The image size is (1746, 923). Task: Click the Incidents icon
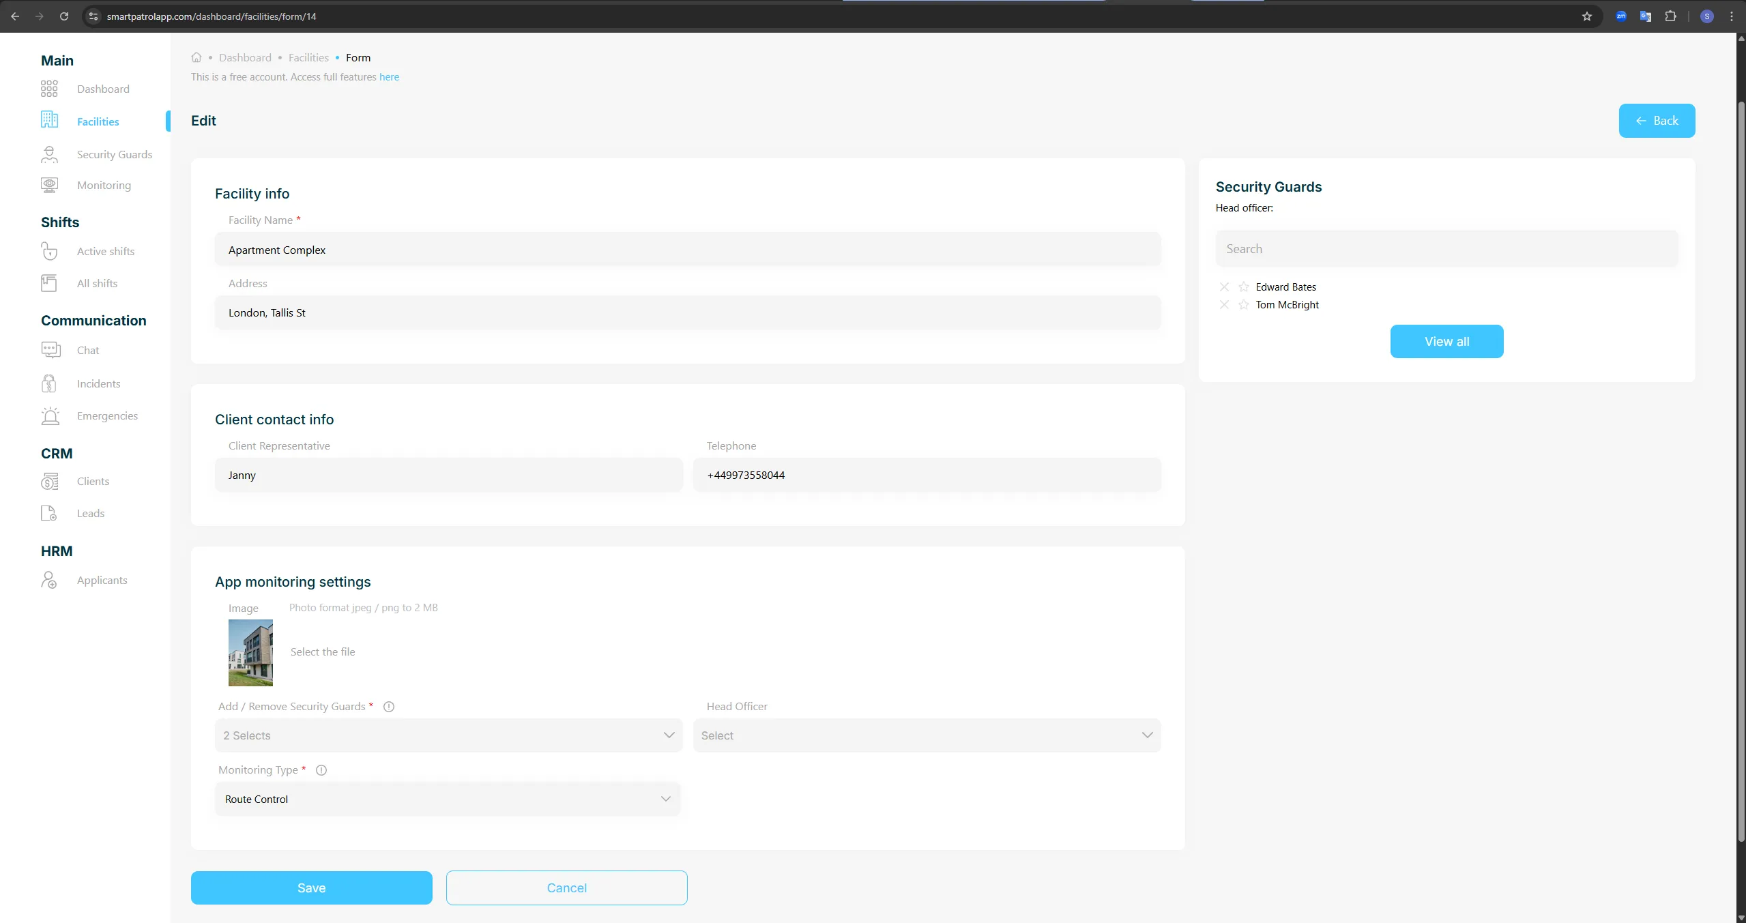point(49,383)
